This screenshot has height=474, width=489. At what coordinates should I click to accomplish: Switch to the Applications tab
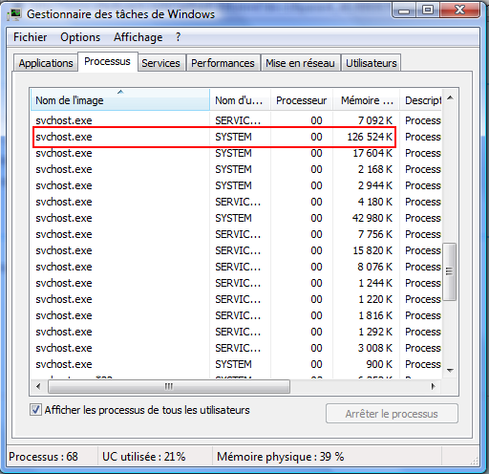[46, 63]
